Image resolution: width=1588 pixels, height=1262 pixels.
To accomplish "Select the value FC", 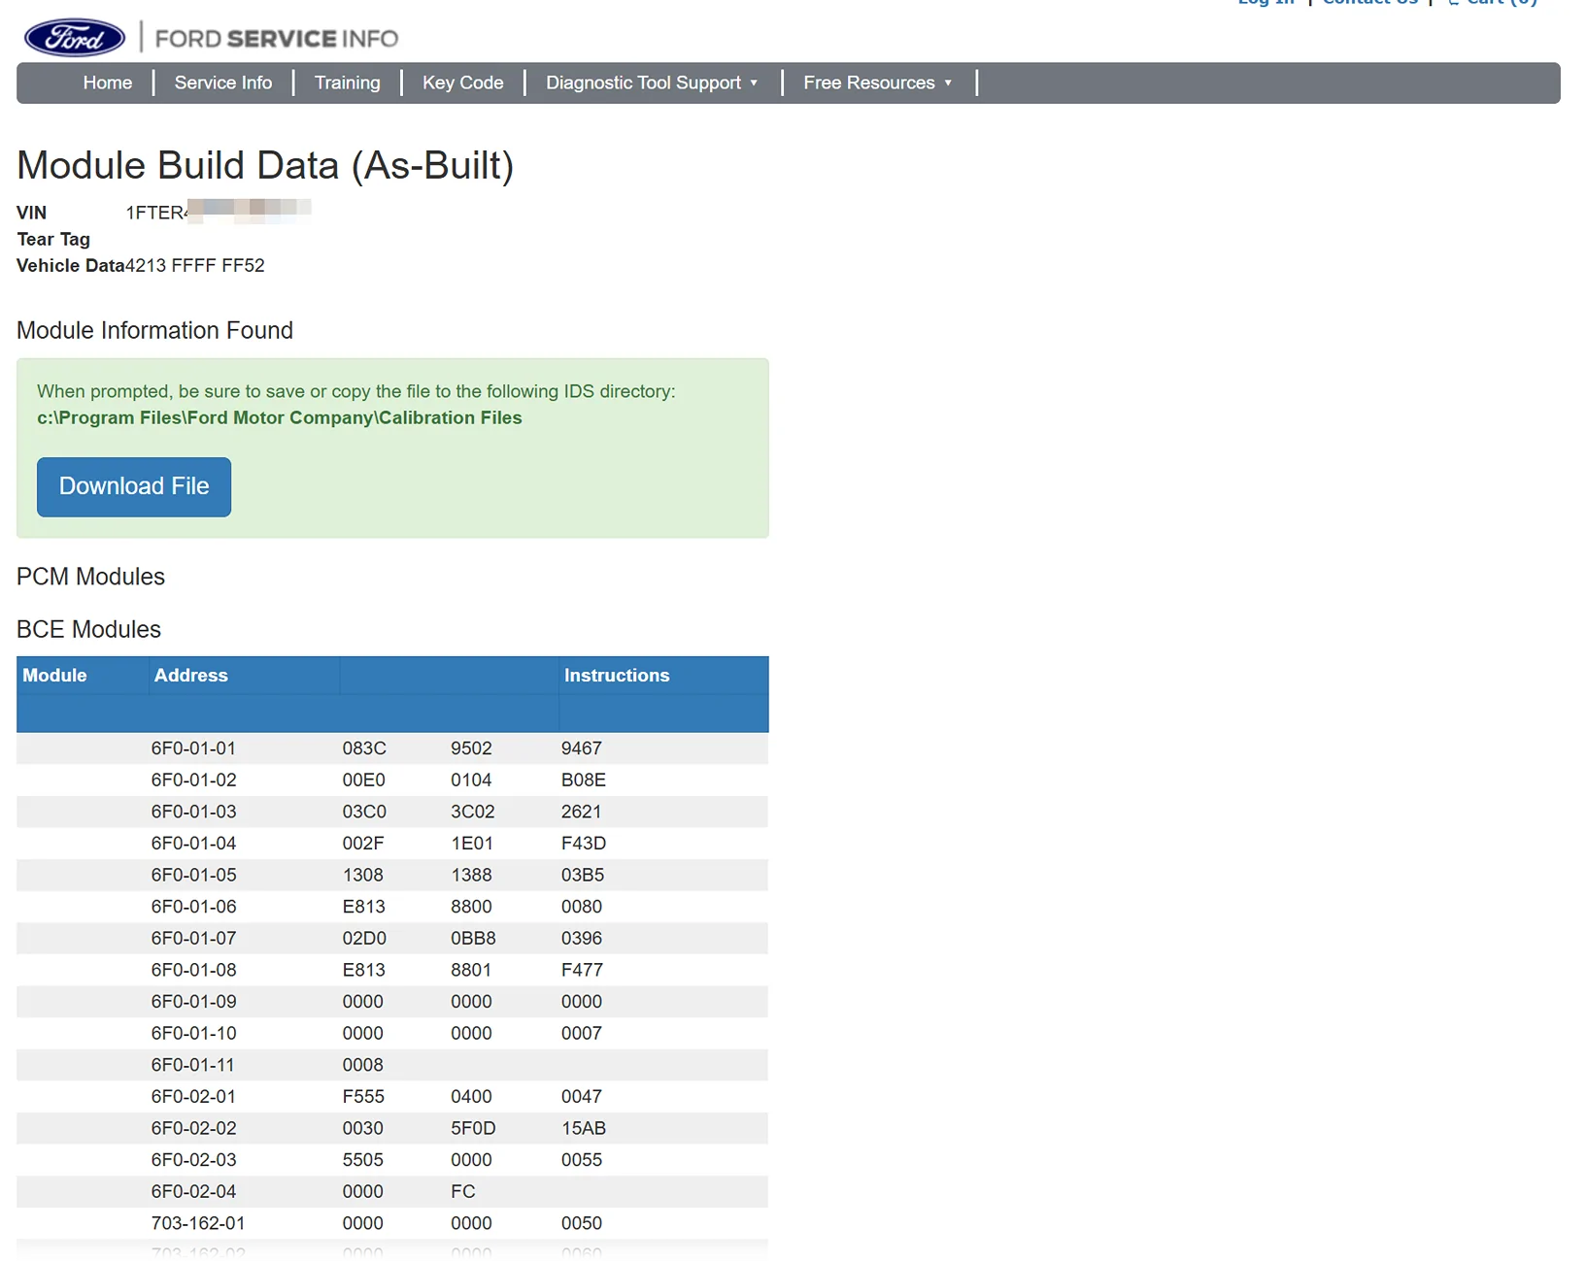I will (463, 1191).
